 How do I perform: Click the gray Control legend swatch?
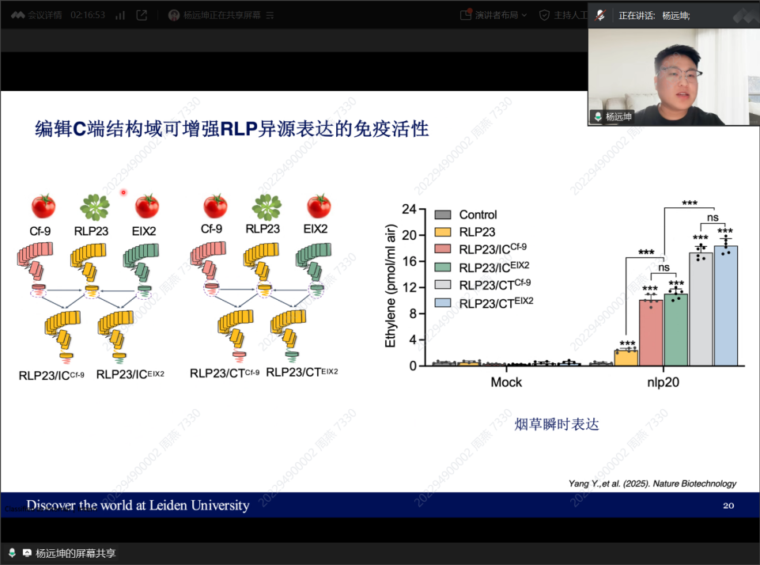pos(443,214)
